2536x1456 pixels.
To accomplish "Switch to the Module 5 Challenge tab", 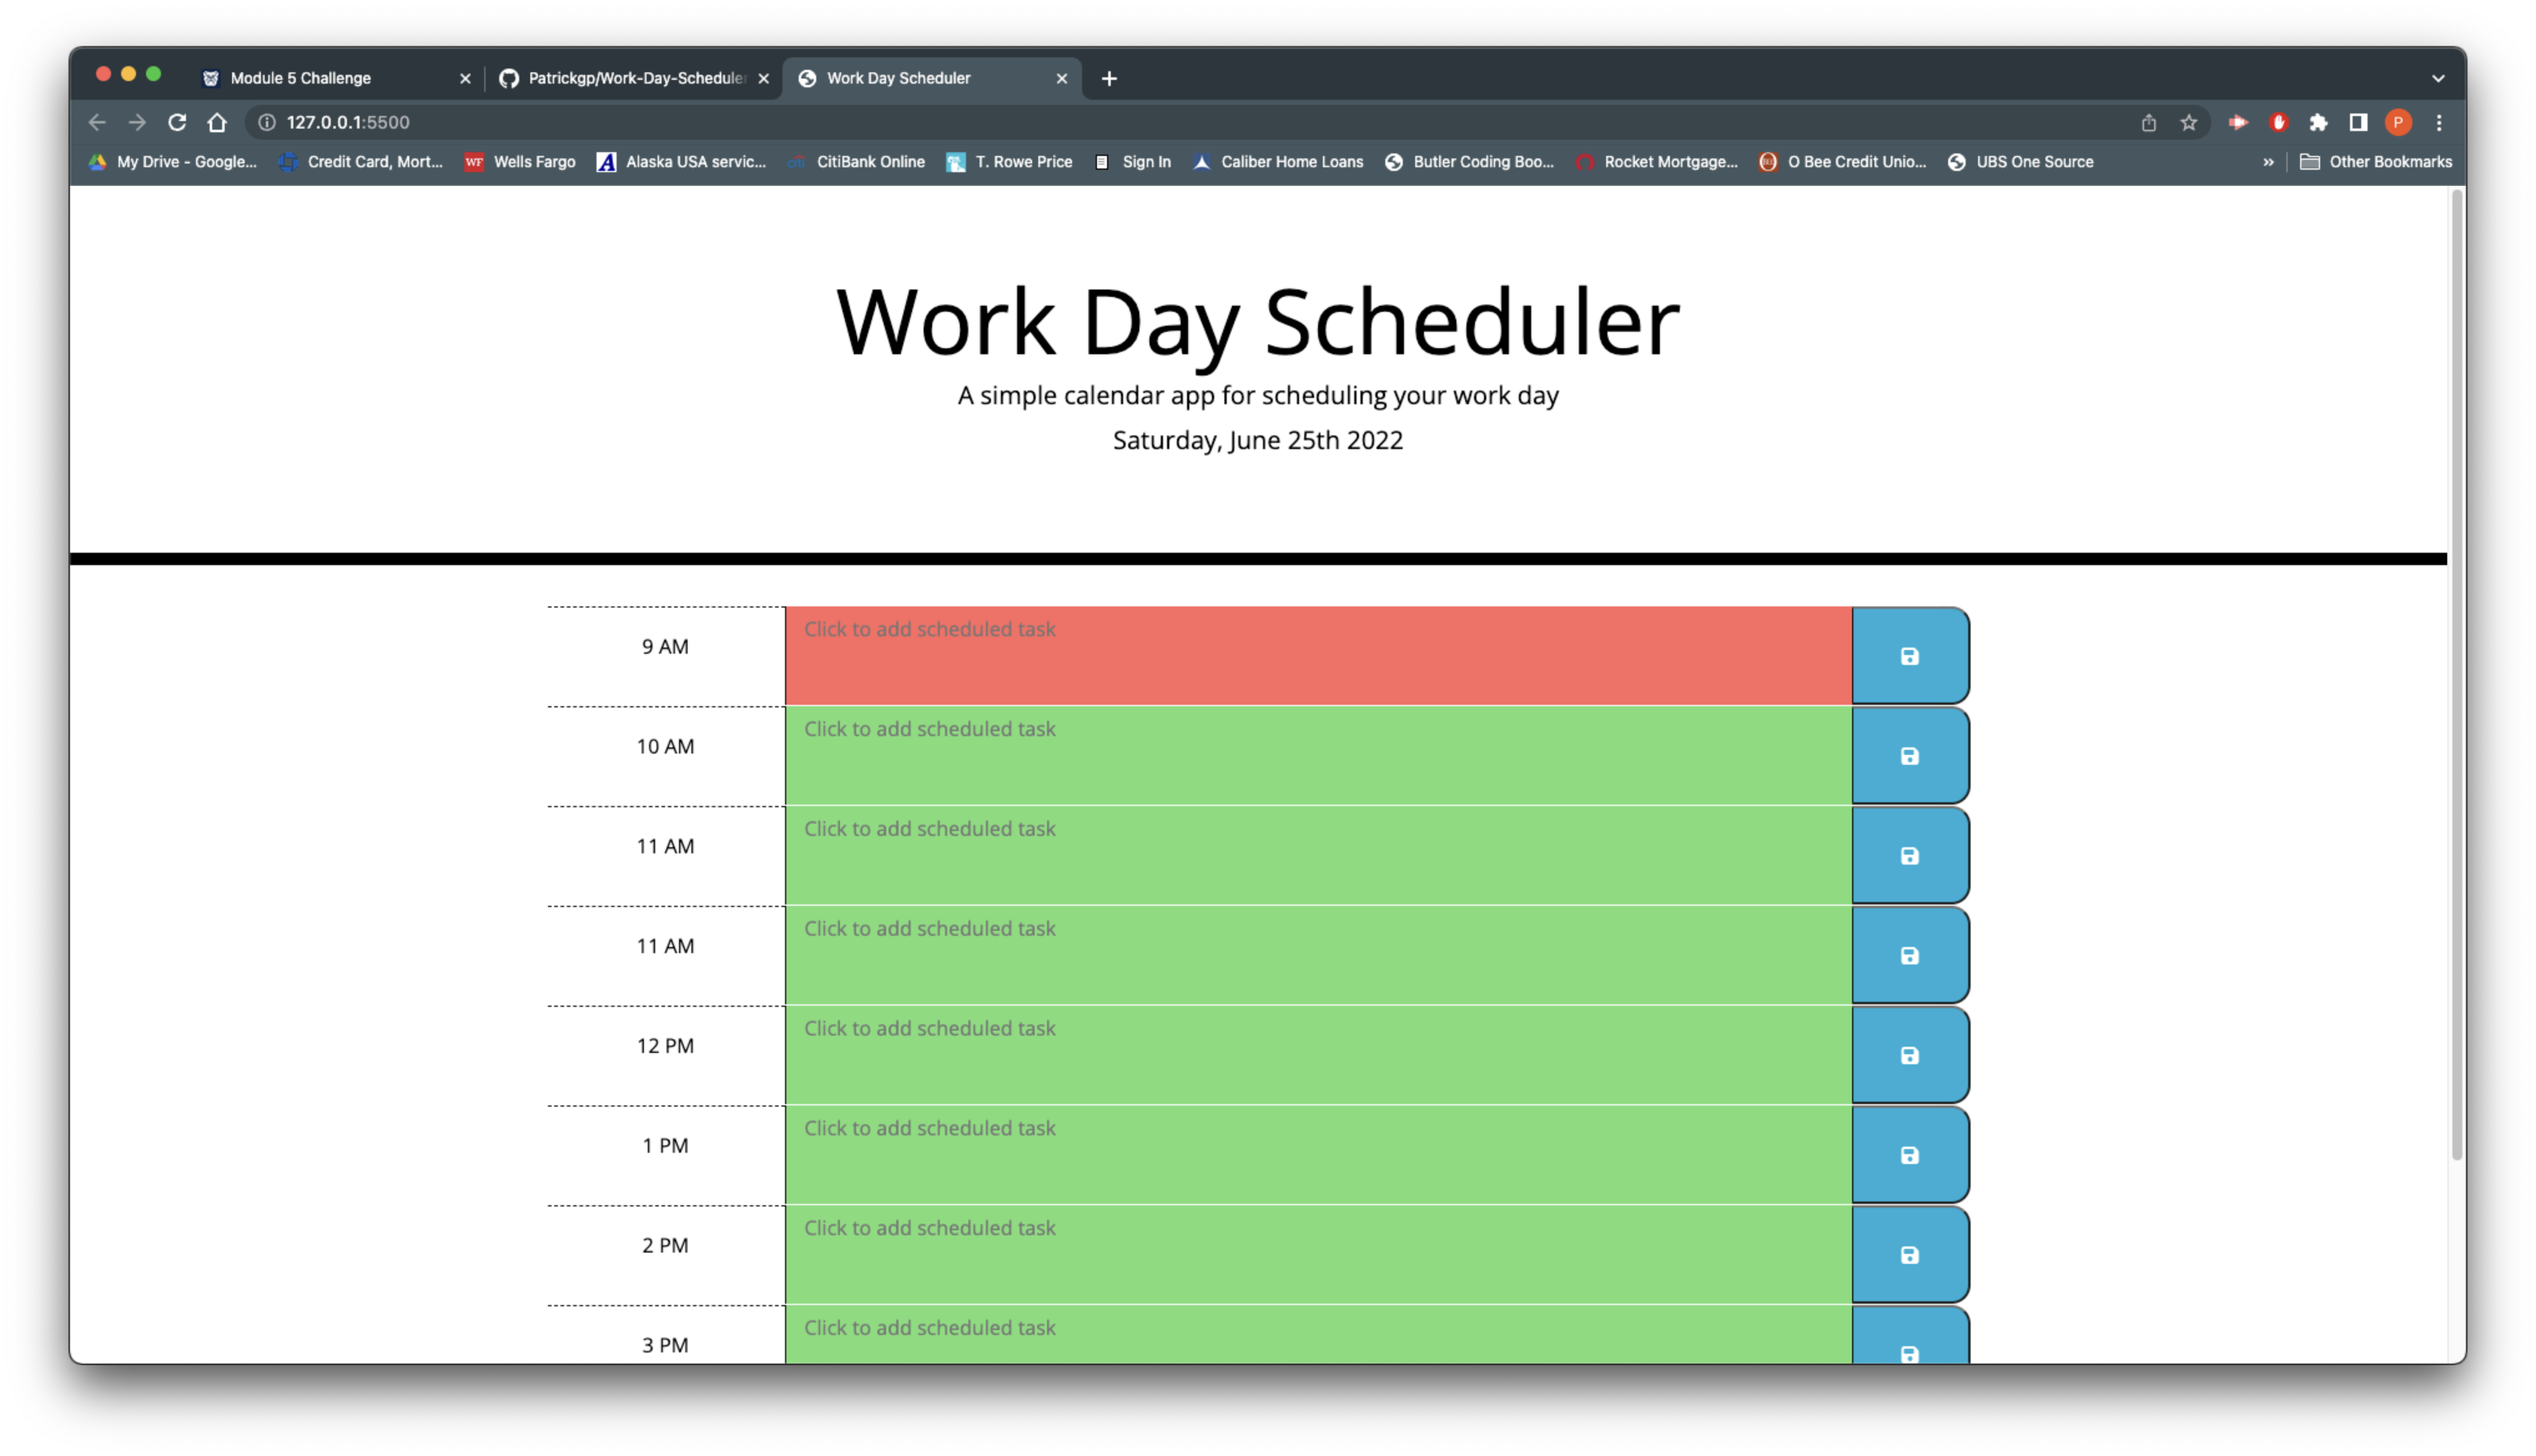I will click(300, 78).
